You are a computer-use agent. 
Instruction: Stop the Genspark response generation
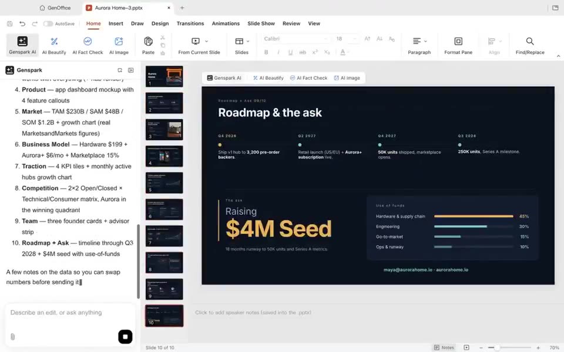(x=125, y=337)
